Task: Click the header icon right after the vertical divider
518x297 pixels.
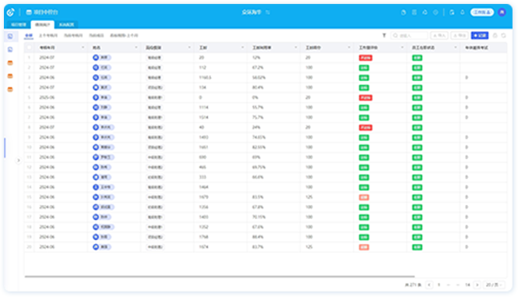Action: click(452, 12)
